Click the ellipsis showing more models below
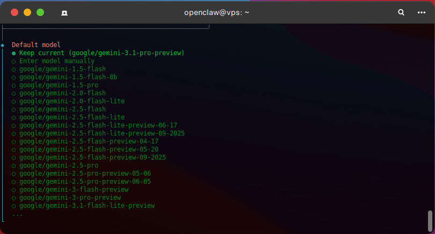 click(x=17, y=214)
